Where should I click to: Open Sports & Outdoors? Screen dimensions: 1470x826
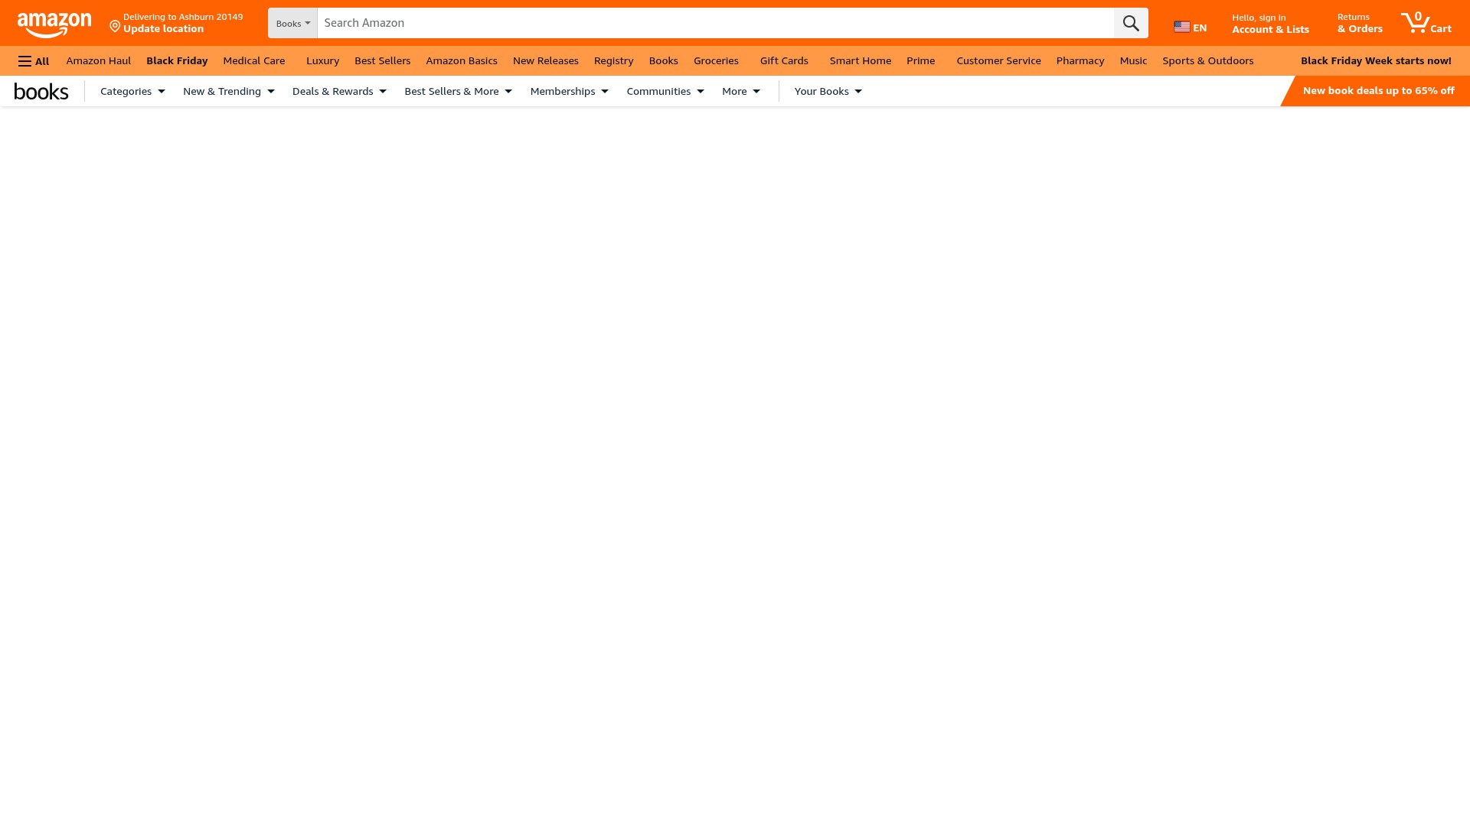click(1208, 60)
